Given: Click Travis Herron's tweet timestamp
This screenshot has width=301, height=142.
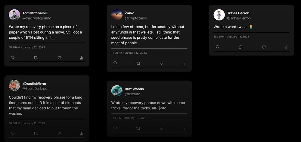Looking at the screenshot, I should click(231, 37).
